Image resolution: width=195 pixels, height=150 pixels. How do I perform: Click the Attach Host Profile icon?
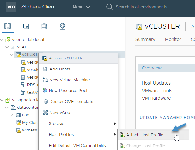[x=122, y=135]
